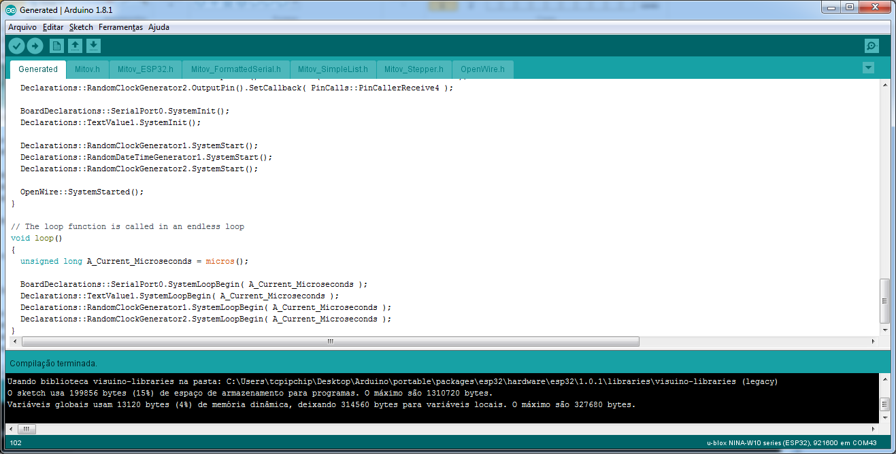
Task: Select the Generated tab
Action: point(37,69)
